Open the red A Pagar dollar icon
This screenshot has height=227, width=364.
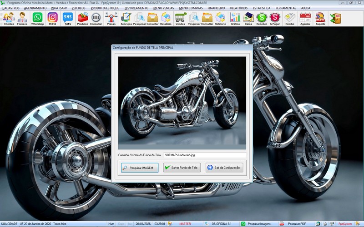tap(275, 19)
